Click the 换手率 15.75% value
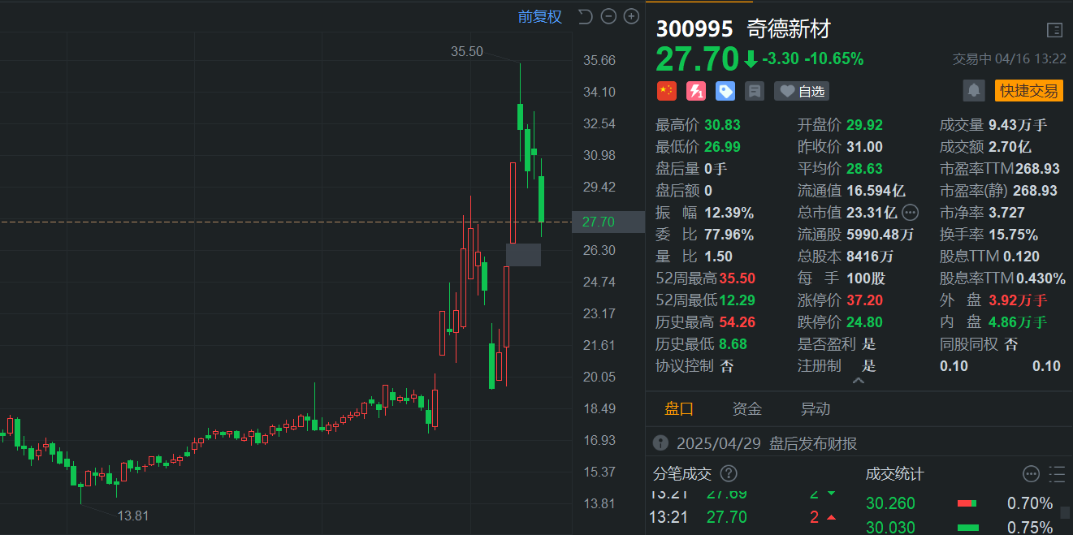This screenshot has height=535, width=1073. (1013, 235)
